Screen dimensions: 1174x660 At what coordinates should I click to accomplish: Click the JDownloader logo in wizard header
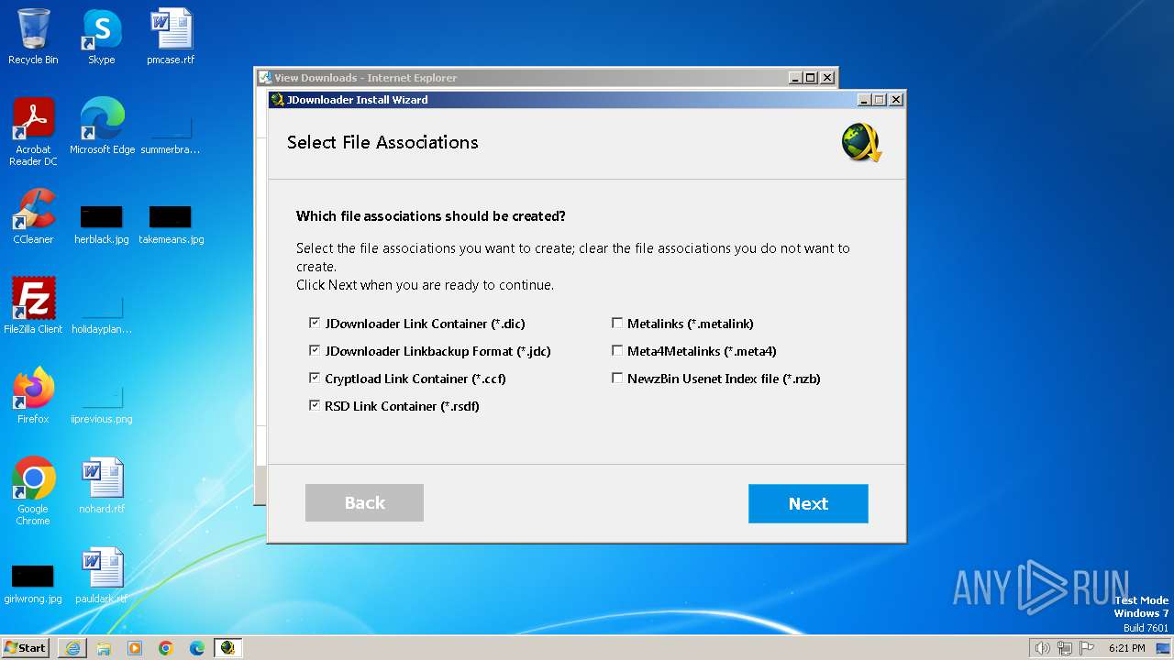coord(861,143)
